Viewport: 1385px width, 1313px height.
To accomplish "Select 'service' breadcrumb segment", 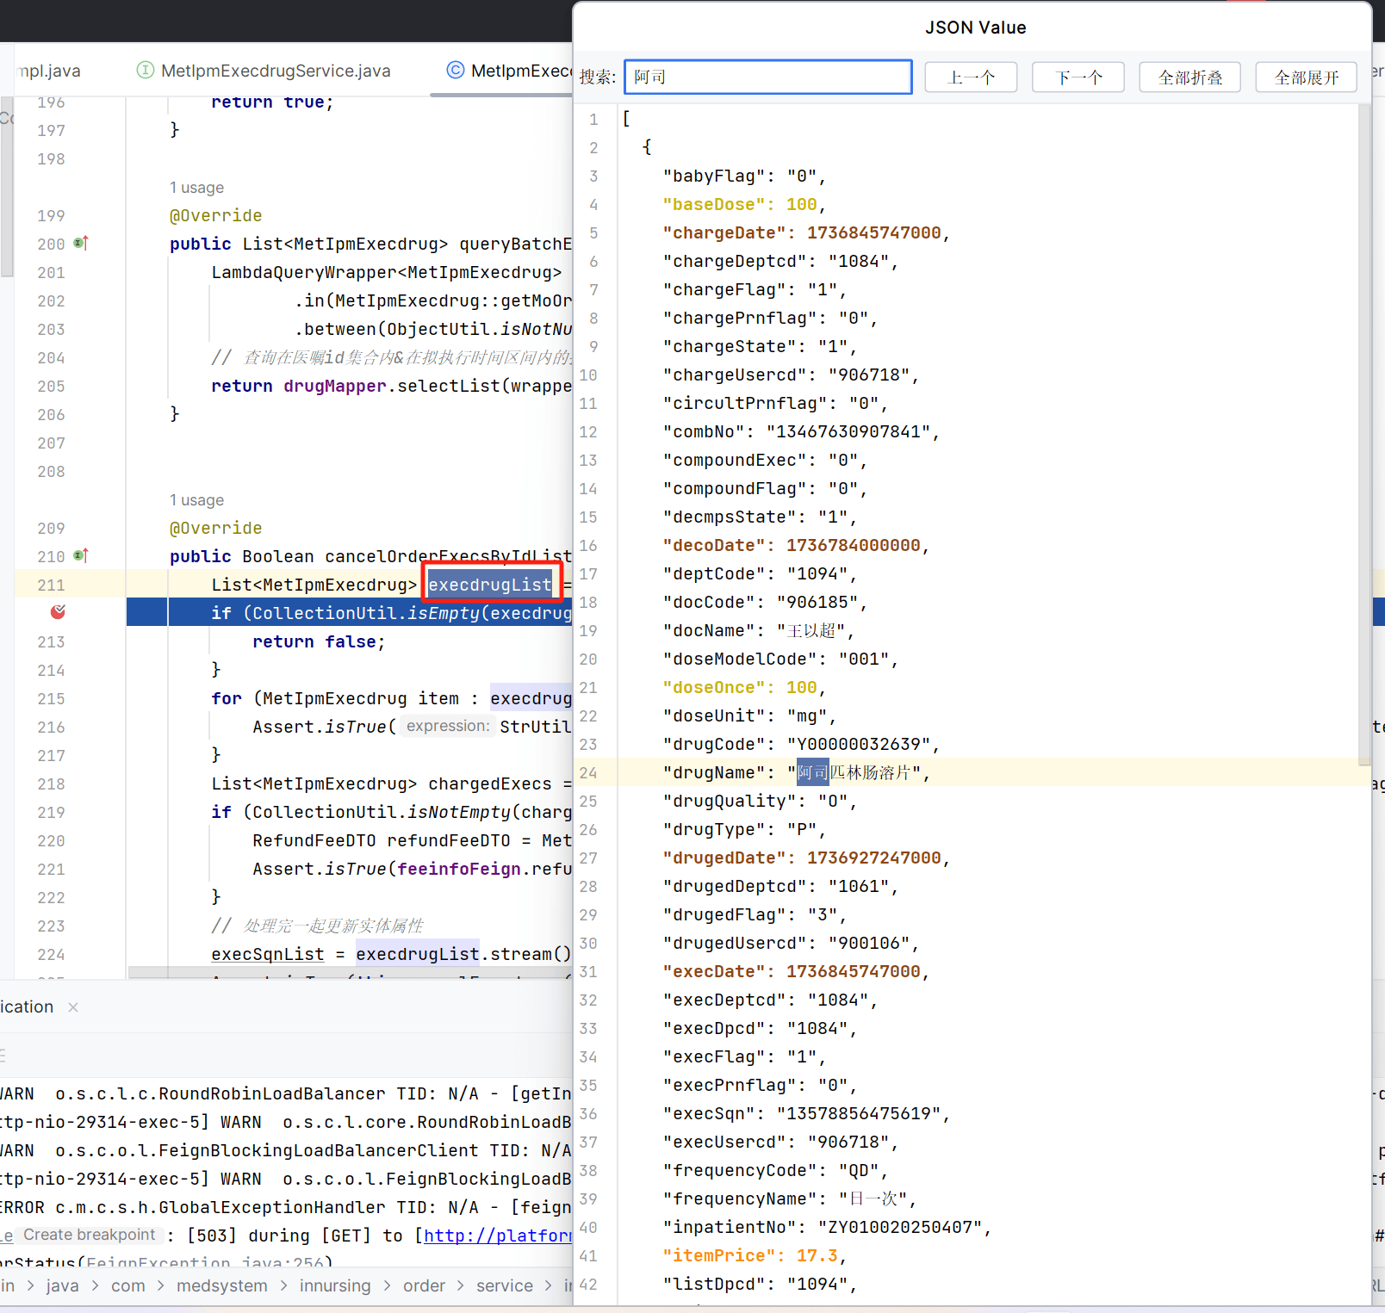I will (x=505, y=1285).
